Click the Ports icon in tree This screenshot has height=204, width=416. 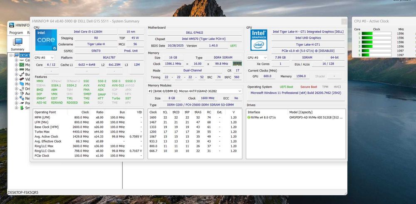pos(22,103)
